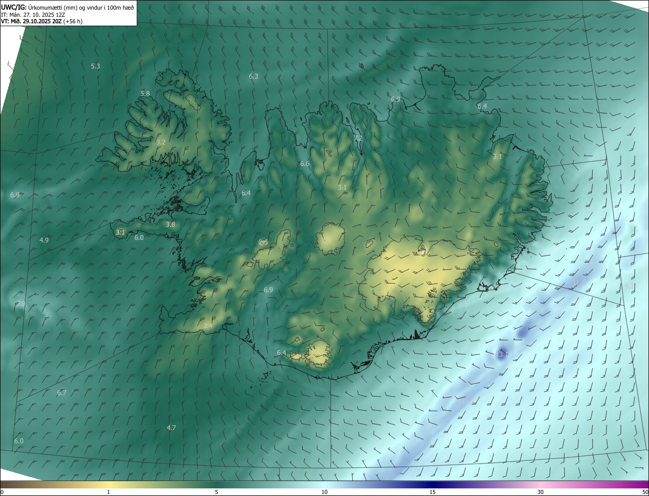Click the color scale tick labeled 1
The width and height of the screenshot is (649, 496).
[x=109, y=492]
